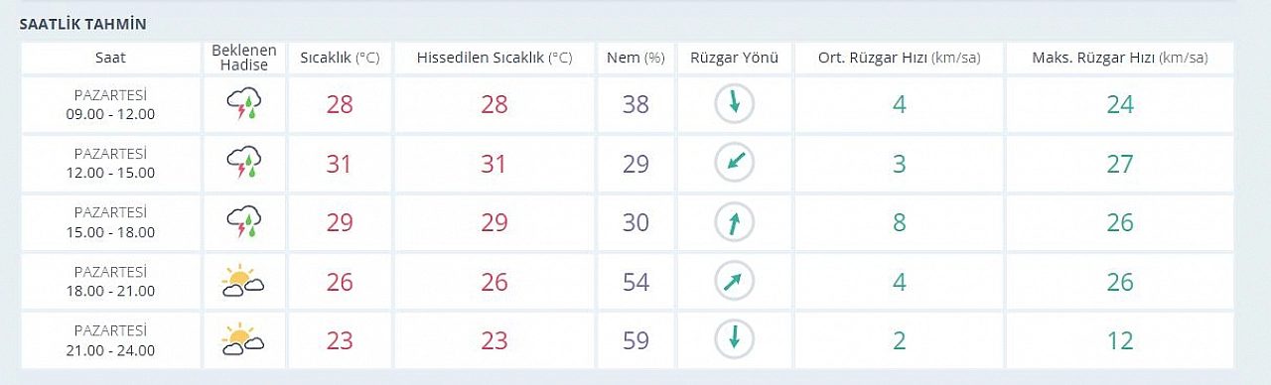1271x385 pixels.
Task: Click wind direction arrow for 09.00 - 12.00
Action: pos(735,104)
